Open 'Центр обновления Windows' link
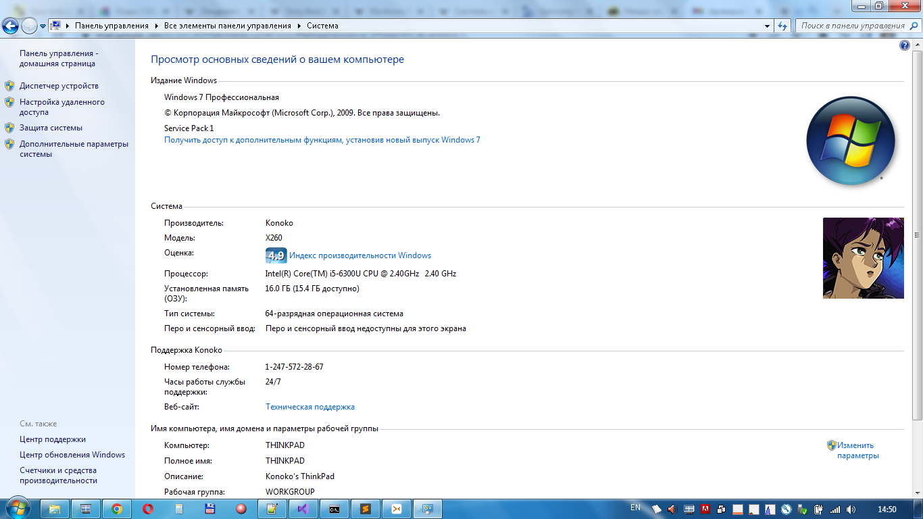The width and height of the screenshot is (923, 519). (72, 455)
